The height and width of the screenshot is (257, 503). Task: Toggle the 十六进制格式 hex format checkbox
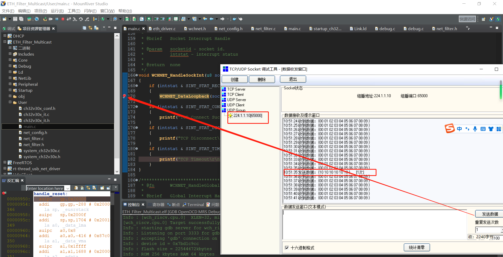pyautogui.click(x=287, y=248)
